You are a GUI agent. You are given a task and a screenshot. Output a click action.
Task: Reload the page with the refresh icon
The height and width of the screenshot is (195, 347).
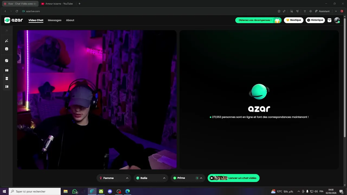(x=17, y=11)
